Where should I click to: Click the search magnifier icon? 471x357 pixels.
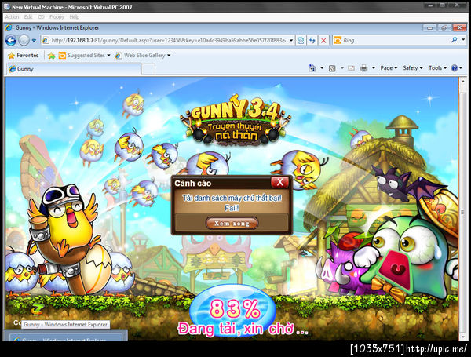pos(455,40)
